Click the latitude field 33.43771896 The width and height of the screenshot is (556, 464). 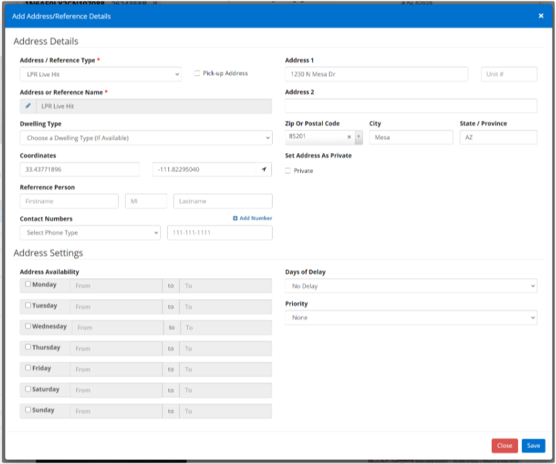(80, 169)
